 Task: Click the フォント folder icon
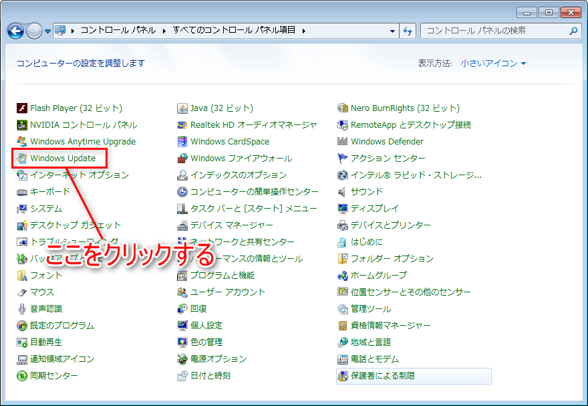coord(22,276)
